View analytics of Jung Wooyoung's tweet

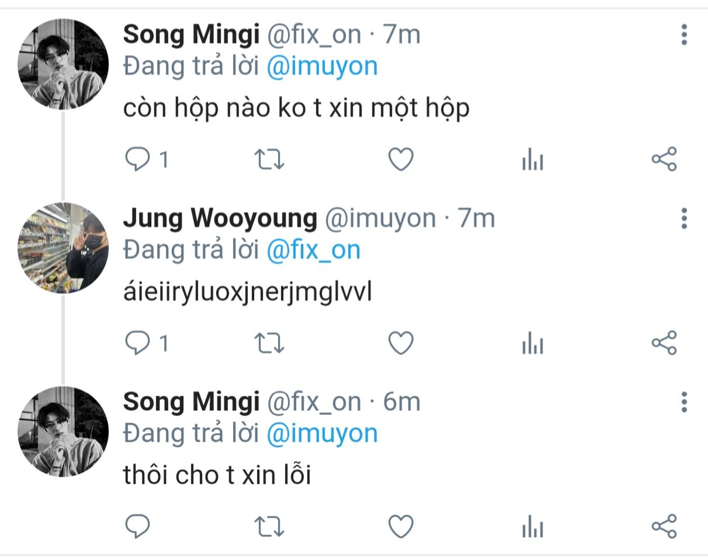[x=532, y=343]
